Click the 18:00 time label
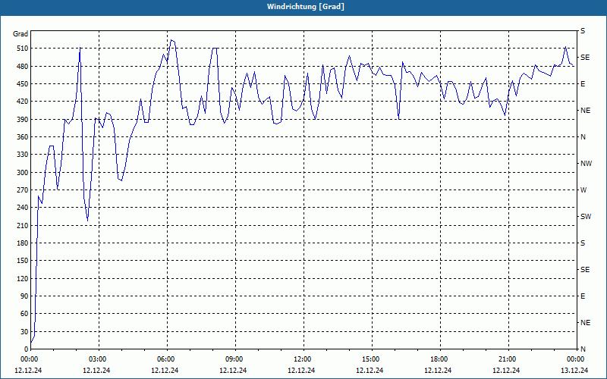 pyautogui.click(x=441, y=359)
